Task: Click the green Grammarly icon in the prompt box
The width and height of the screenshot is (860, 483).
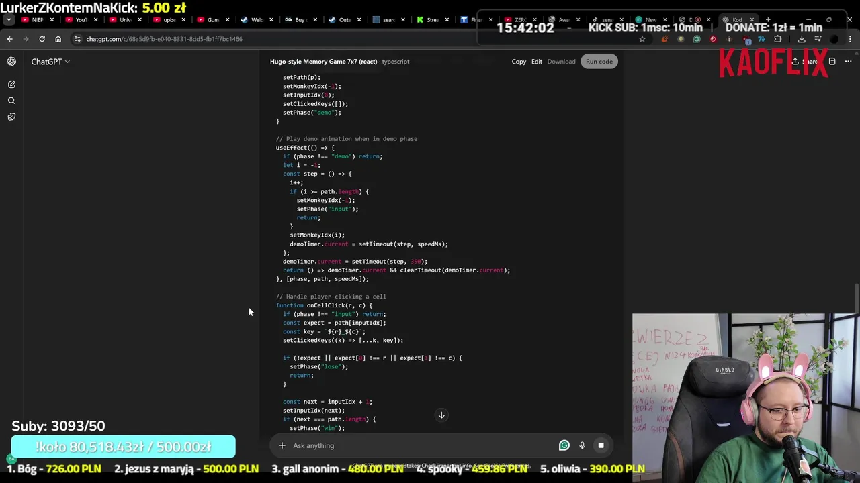Action: coord(564,445)
